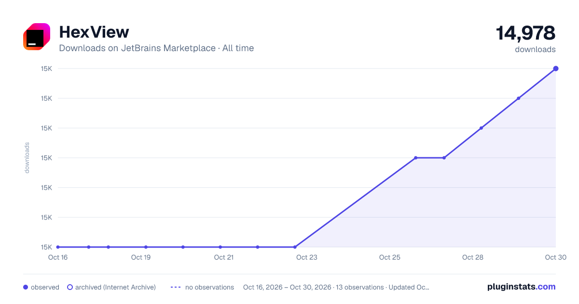Image resolution: width=579 pixels, height=304 pixels.
Task: Click the Oct 21 x-axis label
Action: [224, 257]
